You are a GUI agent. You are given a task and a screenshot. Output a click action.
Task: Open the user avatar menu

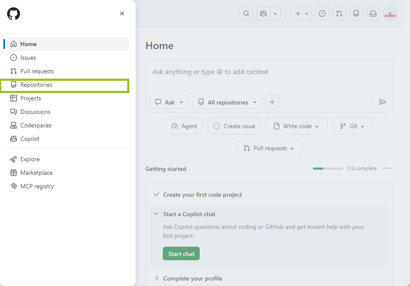(390, 14)
